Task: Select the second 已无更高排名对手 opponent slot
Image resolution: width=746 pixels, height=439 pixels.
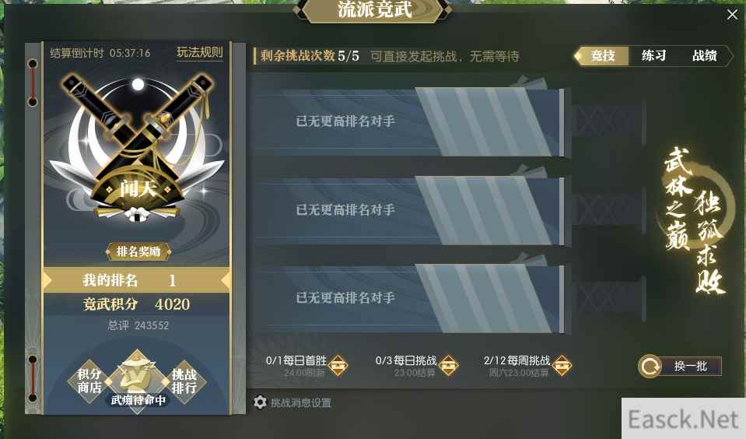Action: tap(409, 210)
